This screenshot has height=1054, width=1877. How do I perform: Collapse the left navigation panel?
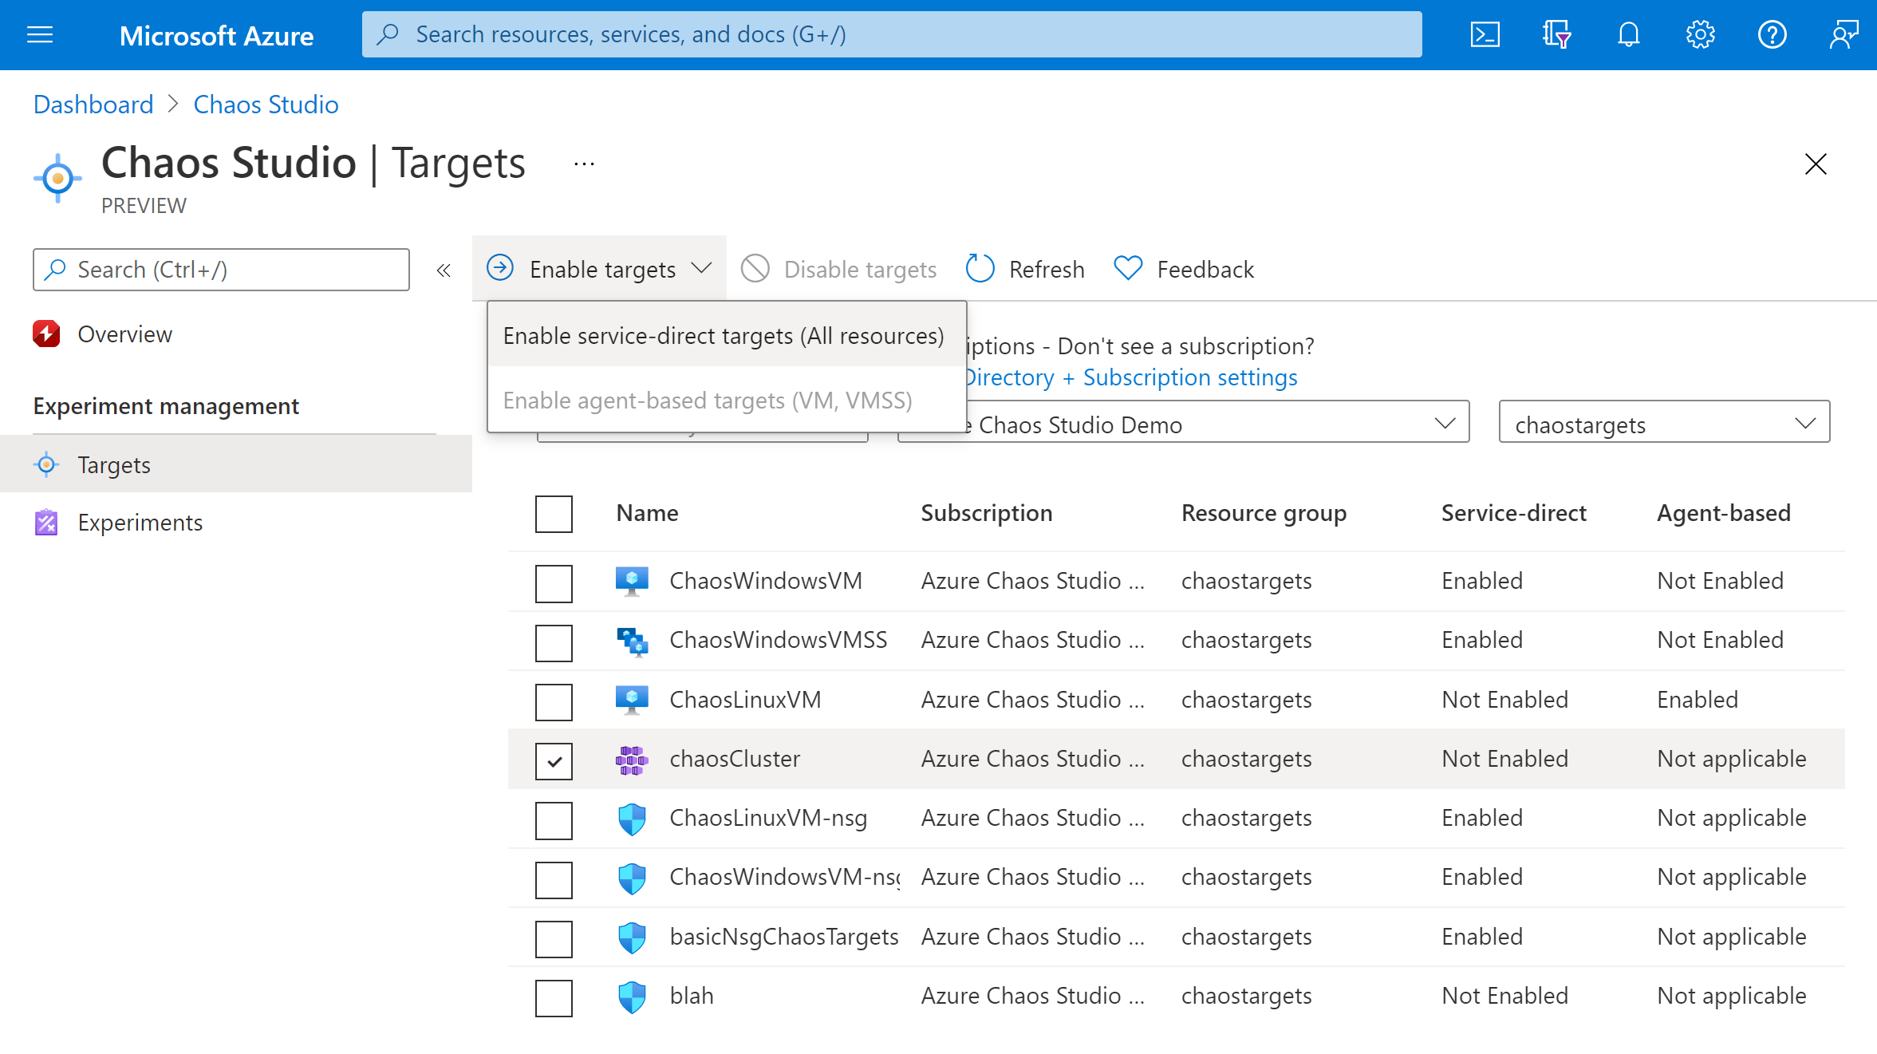[x=445, y=270]
